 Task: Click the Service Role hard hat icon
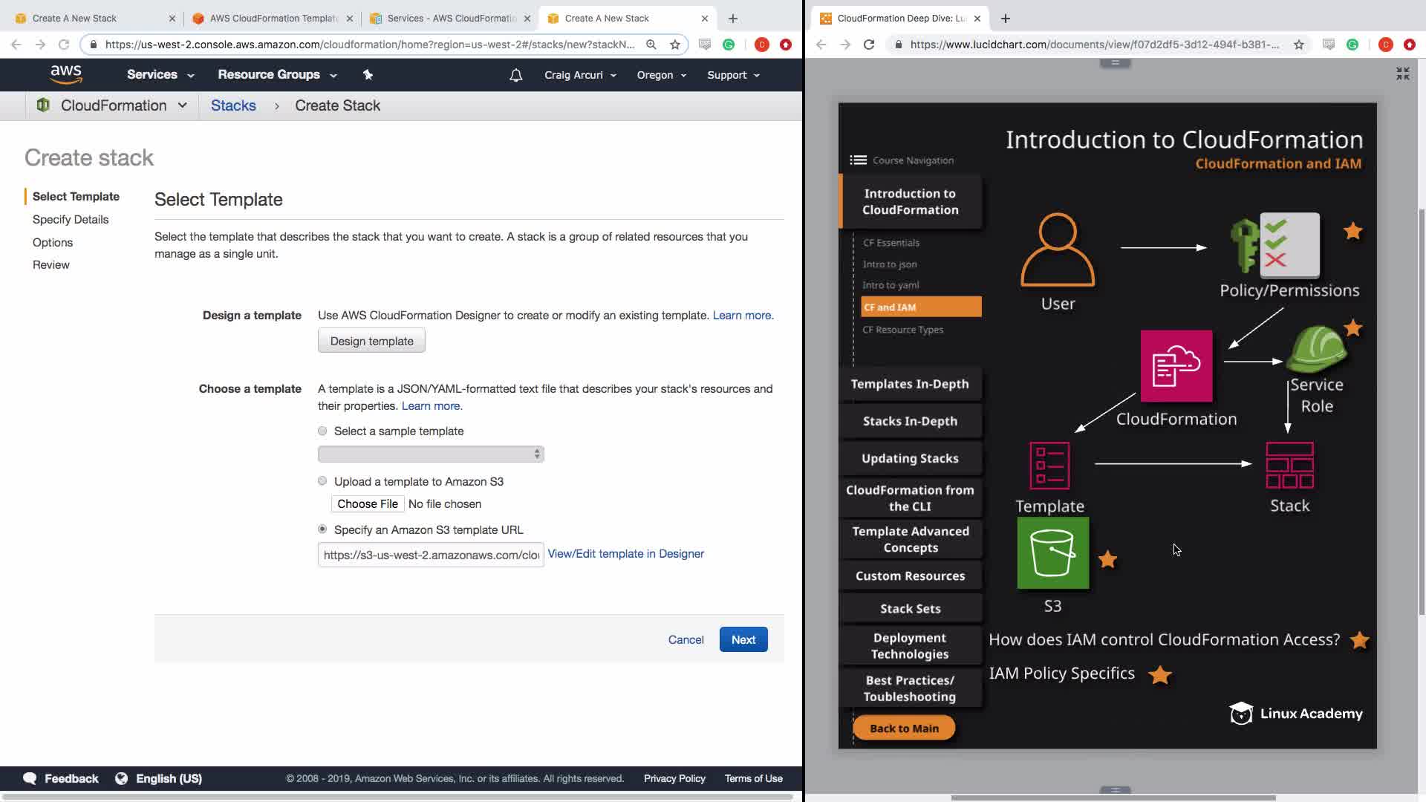[1316, 350]
